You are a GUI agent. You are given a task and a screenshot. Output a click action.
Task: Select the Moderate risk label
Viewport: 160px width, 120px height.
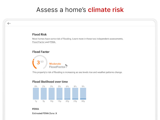pos(55,64)
